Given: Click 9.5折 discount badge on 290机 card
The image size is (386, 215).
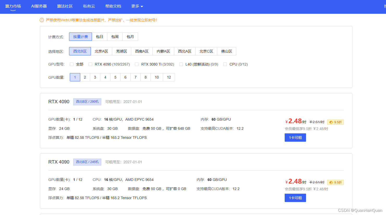Looking at the screenshot, I should (335, 122).
